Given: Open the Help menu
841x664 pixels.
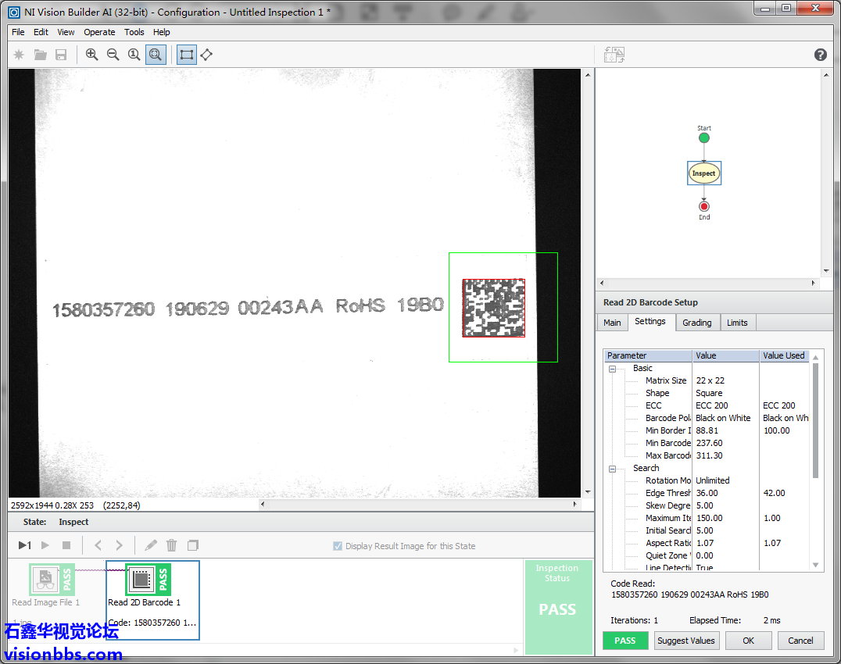Looking at the screenshot, I should point(162,32).
